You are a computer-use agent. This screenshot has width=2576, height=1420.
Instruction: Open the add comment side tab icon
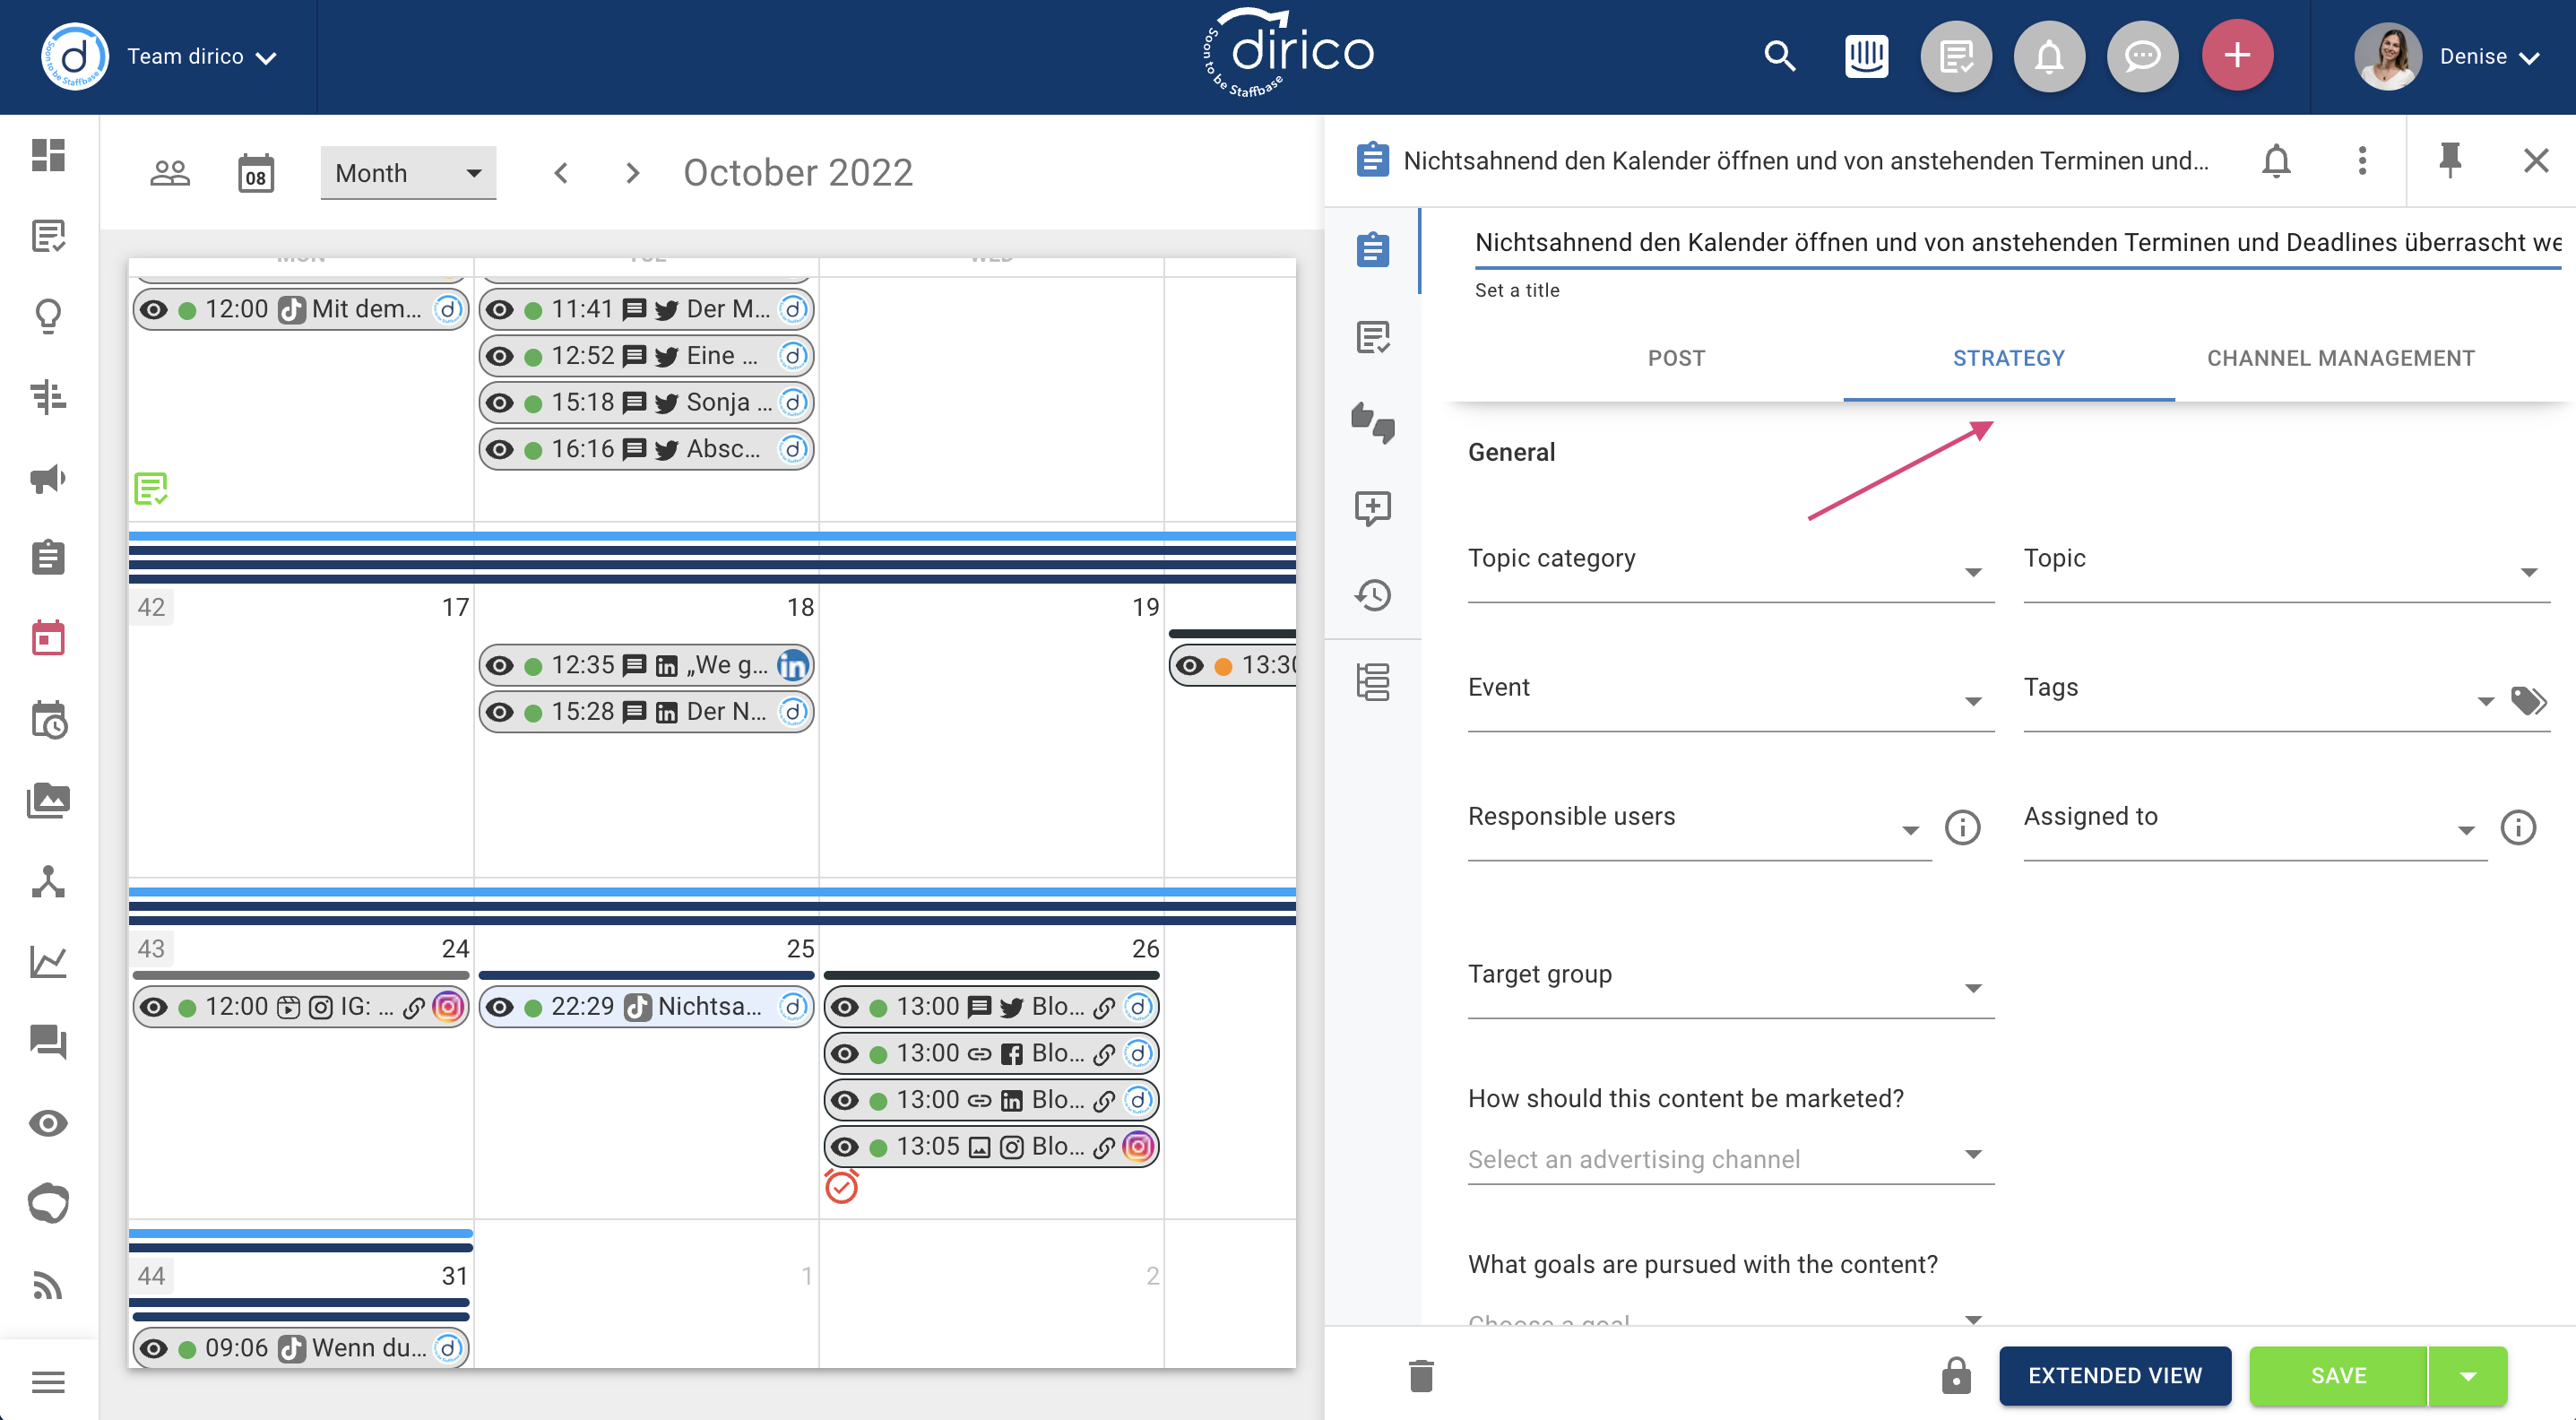click(x=1373, y=509)
